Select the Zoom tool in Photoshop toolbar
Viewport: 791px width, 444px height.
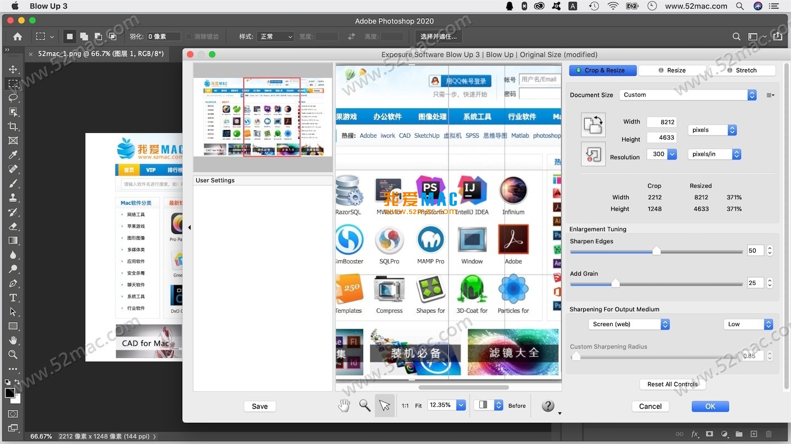click(x=13, y=355)
